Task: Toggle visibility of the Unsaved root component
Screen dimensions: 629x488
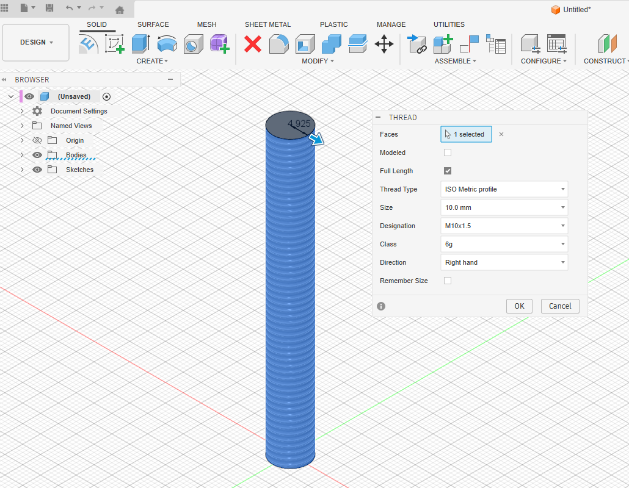Action: click(x=29, y=96)
